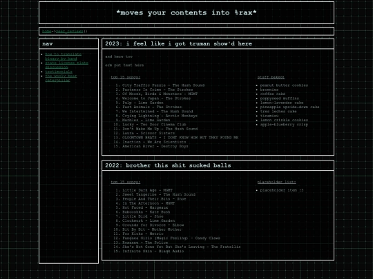
Task: Click 'lemon crinkle cookies' item
Action: point(284,120)
